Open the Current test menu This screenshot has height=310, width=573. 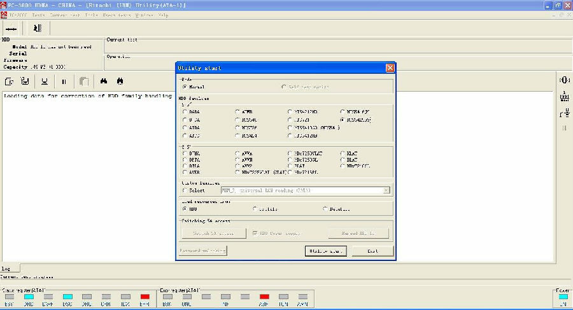tap(65, 15)
